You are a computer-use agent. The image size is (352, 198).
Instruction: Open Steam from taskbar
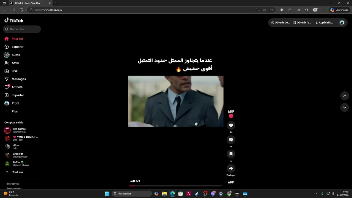(197, 194)
